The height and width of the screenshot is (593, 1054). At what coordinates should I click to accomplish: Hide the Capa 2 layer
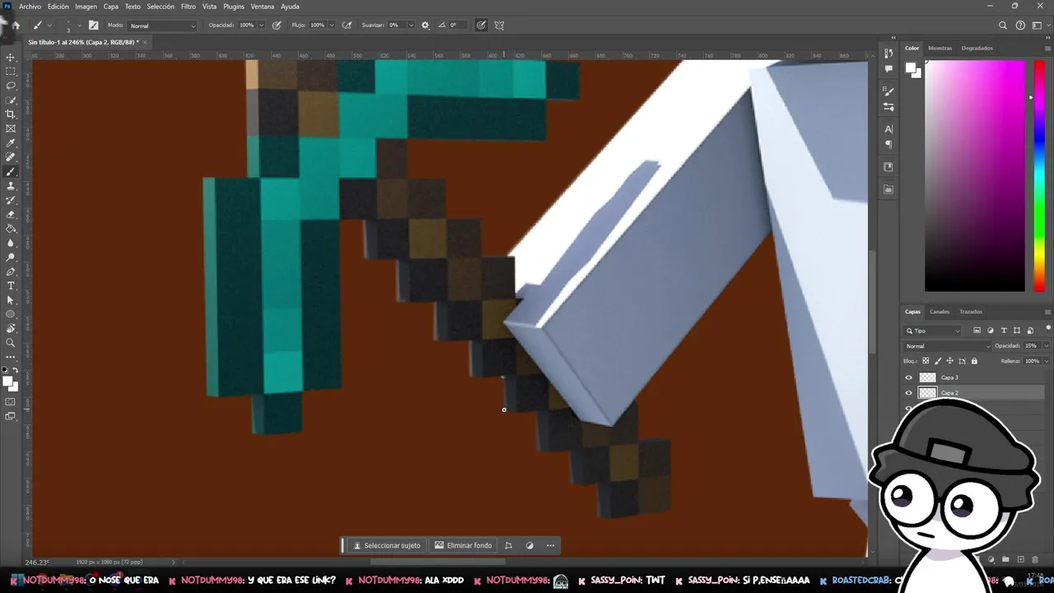(909, 393)
